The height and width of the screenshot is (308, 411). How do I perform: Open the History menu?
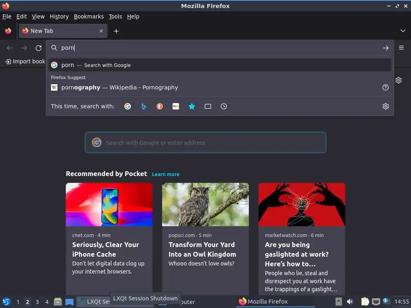coord(59,16)
